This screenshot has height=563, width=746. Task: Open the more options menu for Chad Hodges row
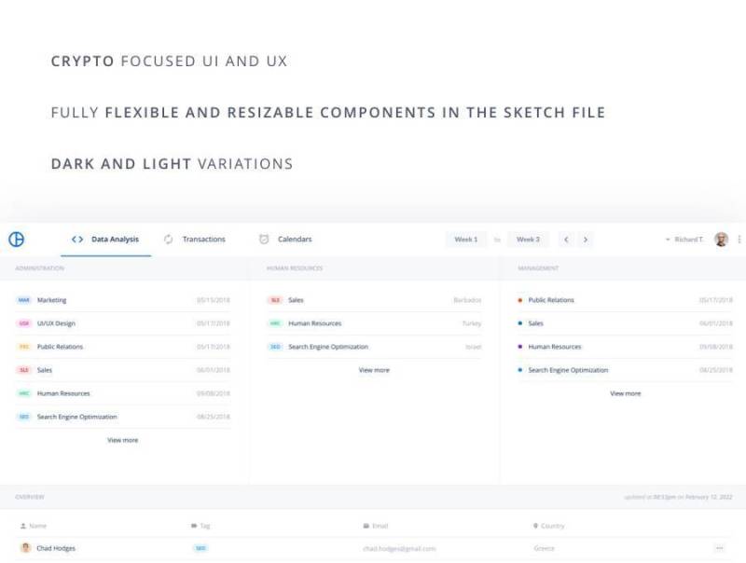pyautogui.click(x=719, y=548)
